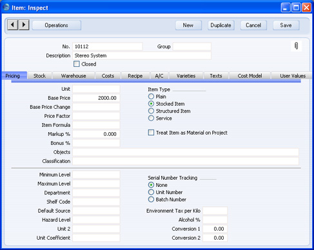Select the Service item type
The image size is (314, 250).
pos(151,118)
